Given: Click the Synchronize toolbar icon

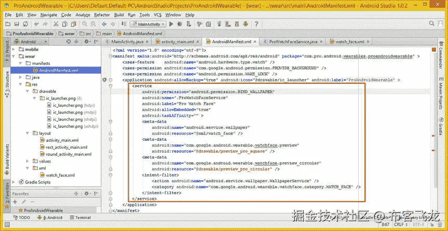Looking at the screenshot, I should pos(26,24).
